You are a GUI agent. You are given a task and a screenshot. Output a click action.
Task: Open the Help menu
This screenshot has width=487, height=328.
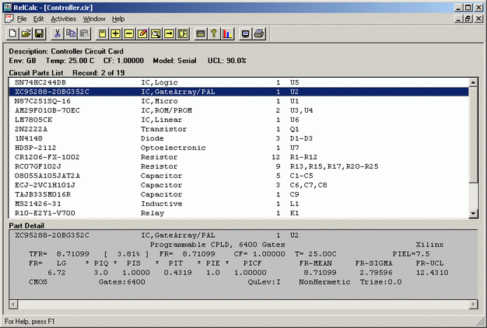coord(117,18)
